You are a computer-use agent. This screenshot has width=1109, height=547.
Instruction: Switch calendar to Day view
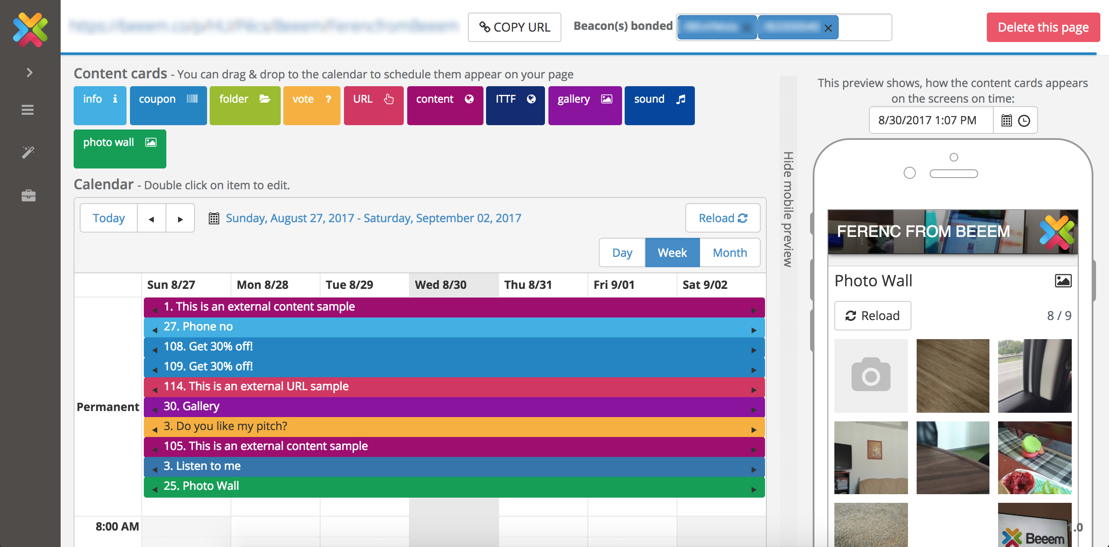click(622, 252)
